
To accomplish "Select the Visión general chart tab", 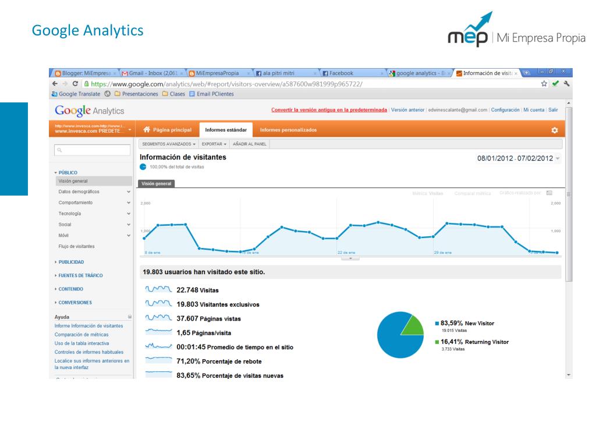I will [156, 183].
